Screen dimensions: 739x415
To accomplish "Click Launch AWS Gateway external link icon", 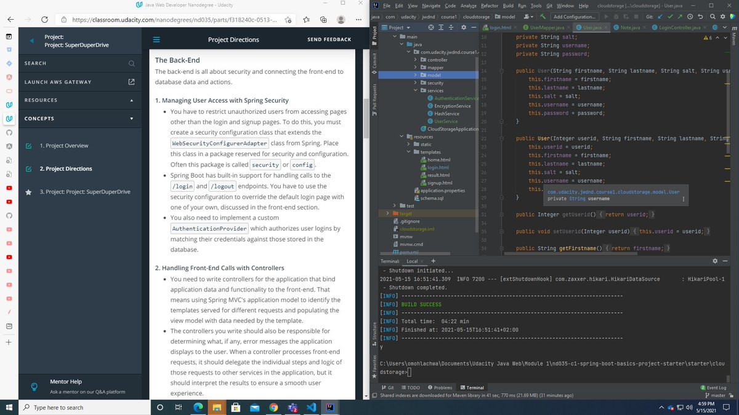I will tap(131, 82).
